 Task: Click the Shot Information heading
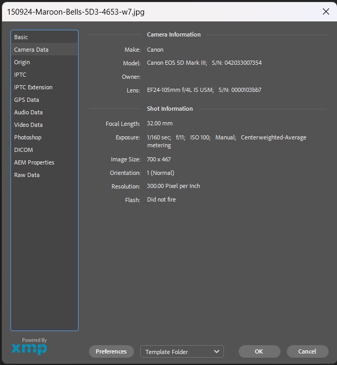tap(170, 109)
